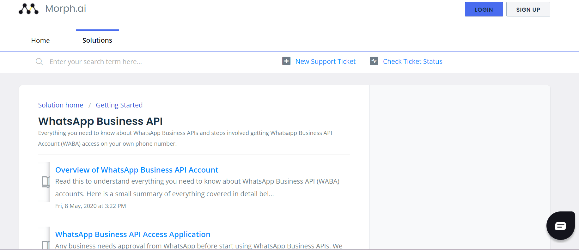Open WhatsApp Business API Access Application article
The height and width of the screenshot is (250, 579).
[133, 234]
